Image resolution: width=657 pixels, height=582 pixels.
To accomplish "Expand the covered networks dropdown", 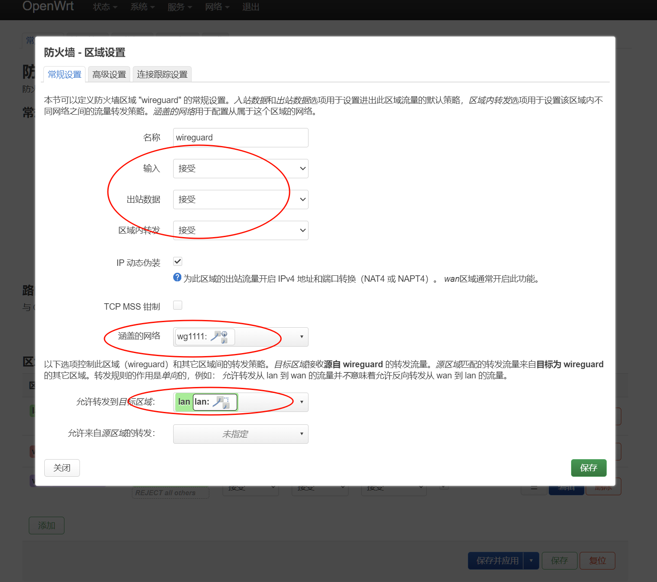I will (301, 337).
